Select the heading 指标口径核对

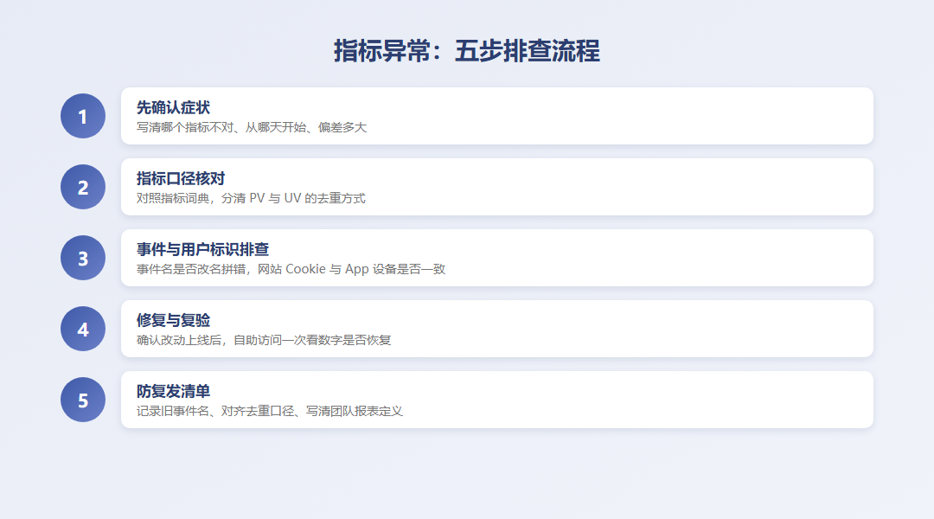point(181,178)
